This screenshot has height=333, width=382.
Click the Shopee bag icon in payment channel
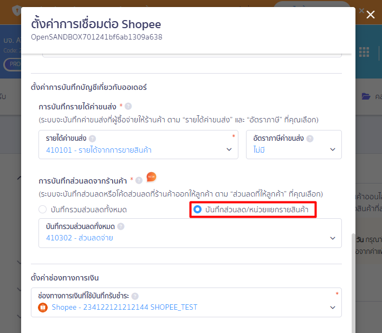[43, 308]
